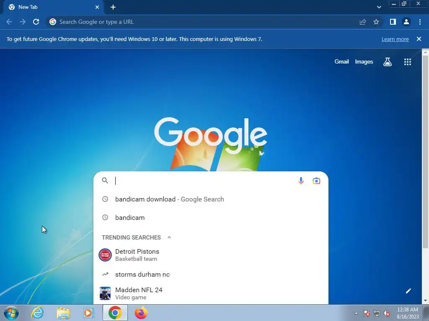This screenshot has width=429, height=321.
Task: Open the Gmail link
Action: [341, 62]
